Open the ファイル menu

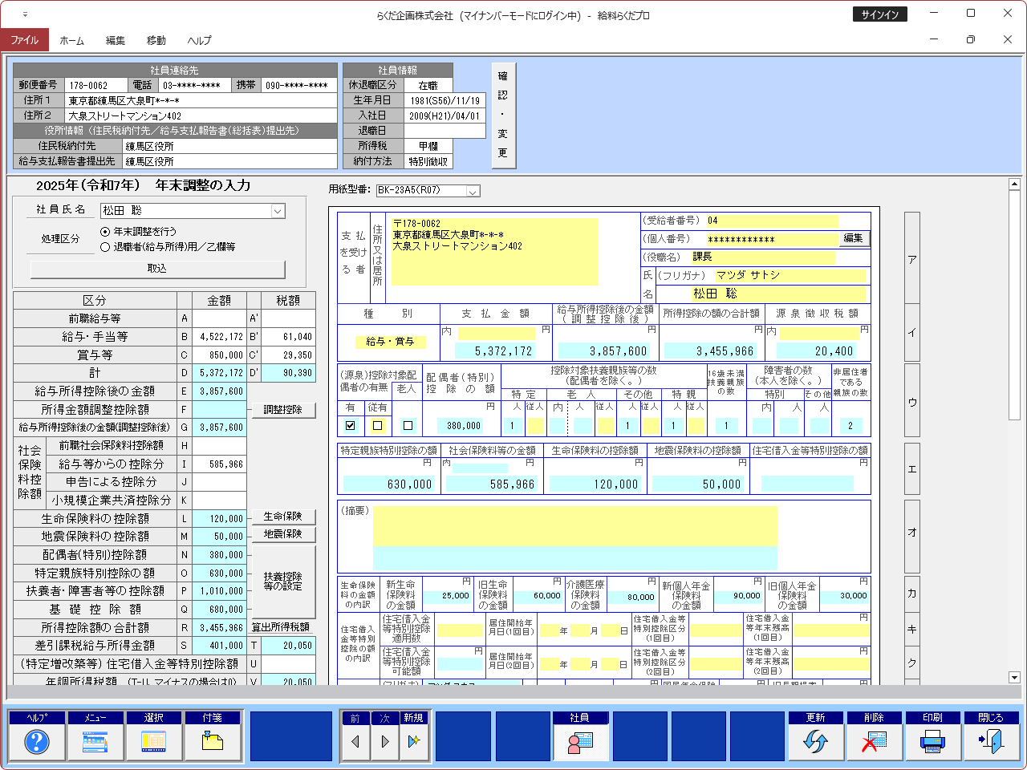(x=24, y=40)
